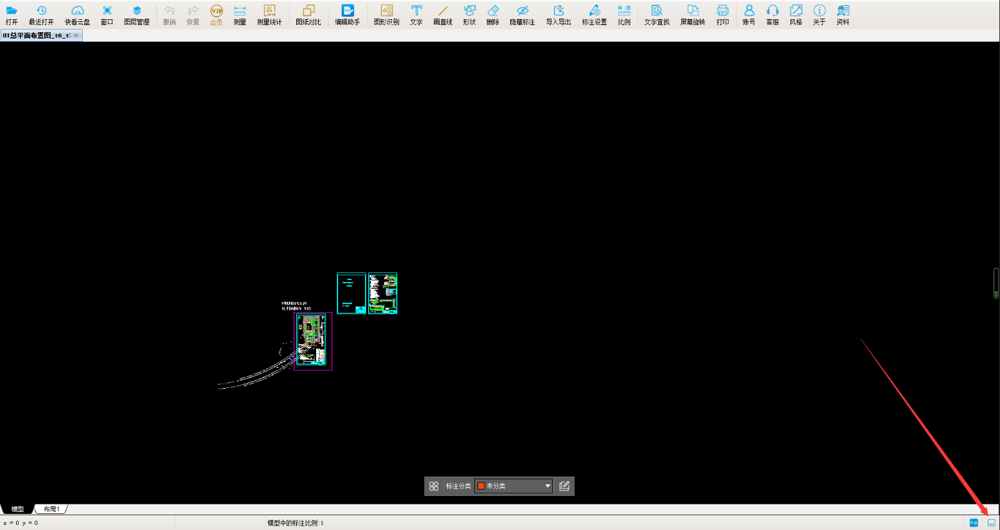The height and width of the screenshot is (530, 1000).
Task: Click the edit category button beside 未分类
Action: (x=564, y=486)
